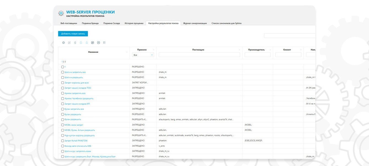Screen dimensions: 369x166
Task: Open the Веб-поставщики tab
Action: [x=69, y=23]
